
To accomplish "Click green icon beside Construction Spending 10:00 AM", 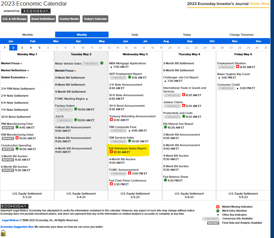I will pos(17,149).
